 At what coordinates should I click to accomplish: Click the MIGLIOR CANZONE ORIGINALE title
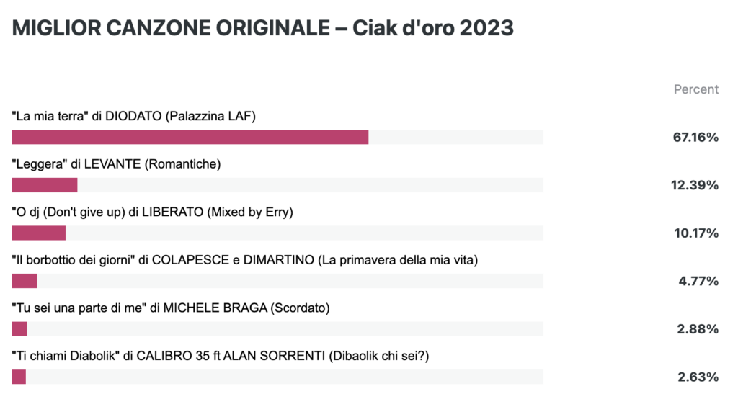[262, 28]
